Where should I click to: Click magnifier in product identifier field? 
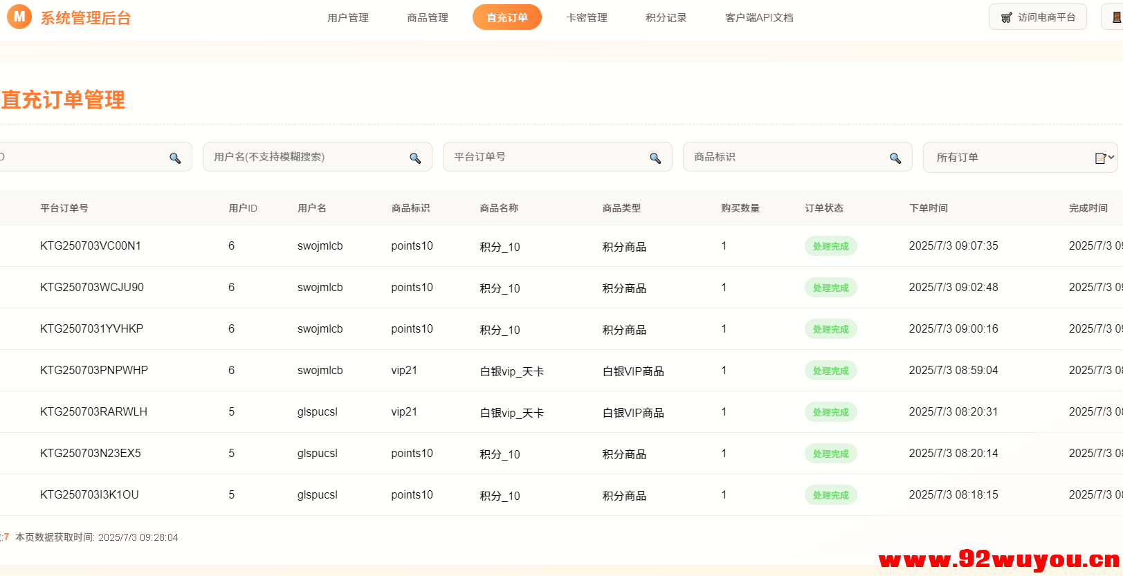[895, 158]
